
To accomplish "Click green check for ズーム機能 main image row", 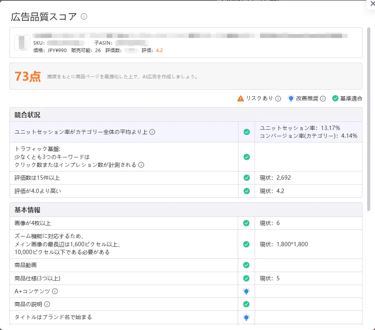I will coord(246,244).
